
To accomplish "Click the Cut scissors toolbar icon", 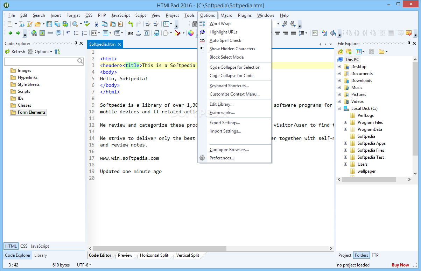I will coord(96,24).
